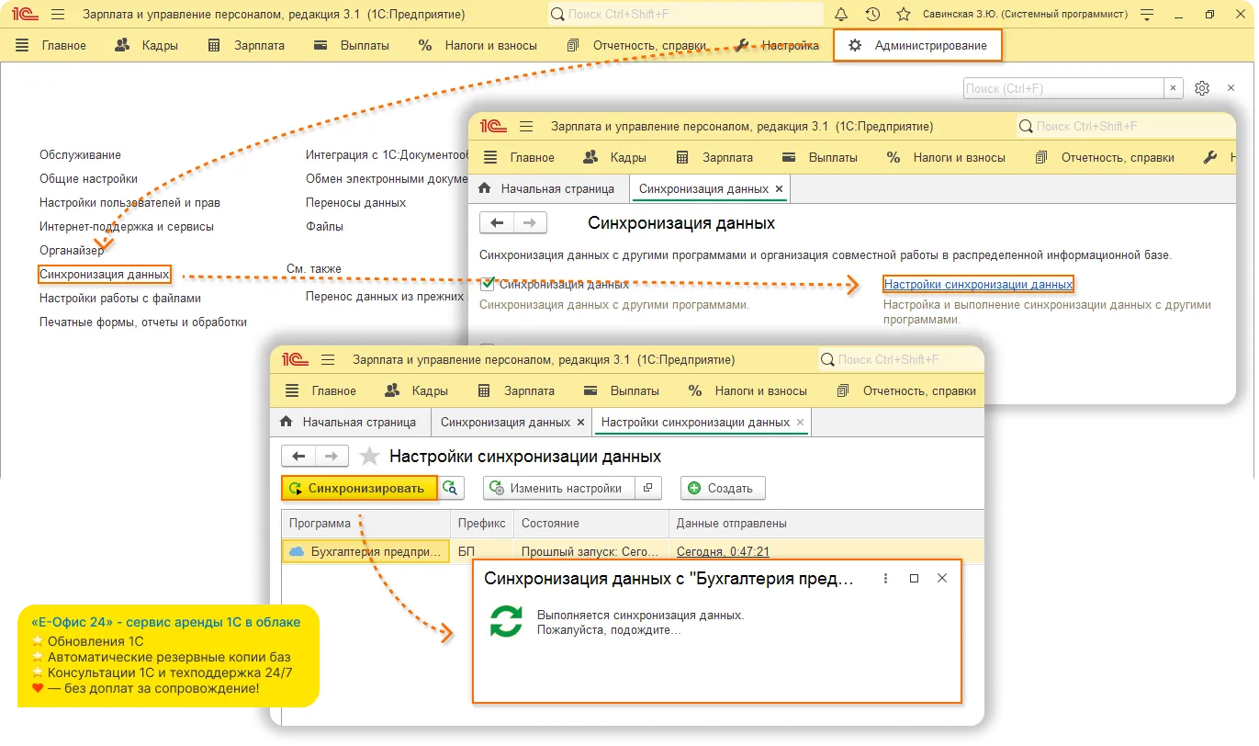The width and height of the screenshot is (1259, 746).
Task: Click into the Поиск (Ctrl+F) field
Action: pyautogui.click(x=1062, y=88)
